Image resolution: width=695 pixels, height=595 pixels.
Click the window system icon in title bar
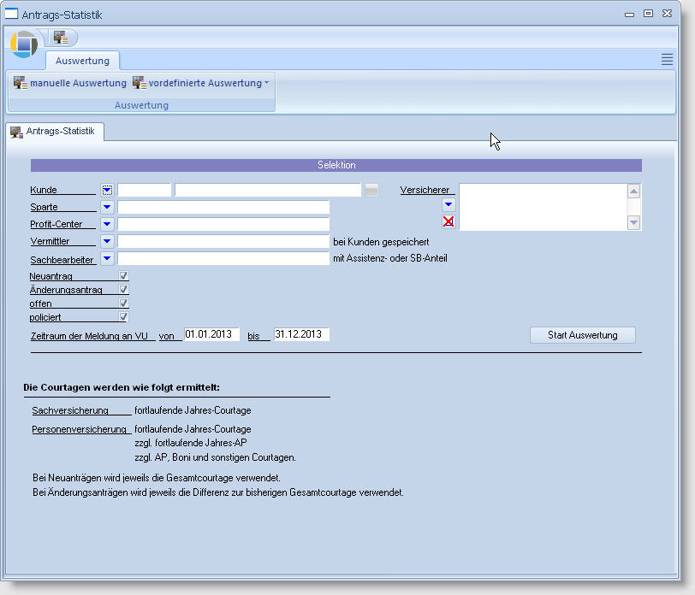tap(12, 14)
